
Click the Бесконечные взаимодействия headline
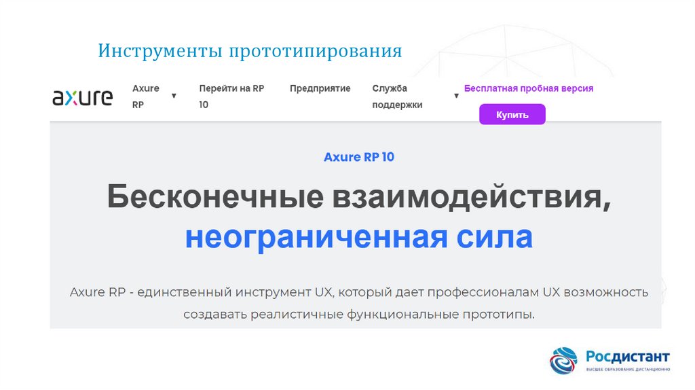358,198
